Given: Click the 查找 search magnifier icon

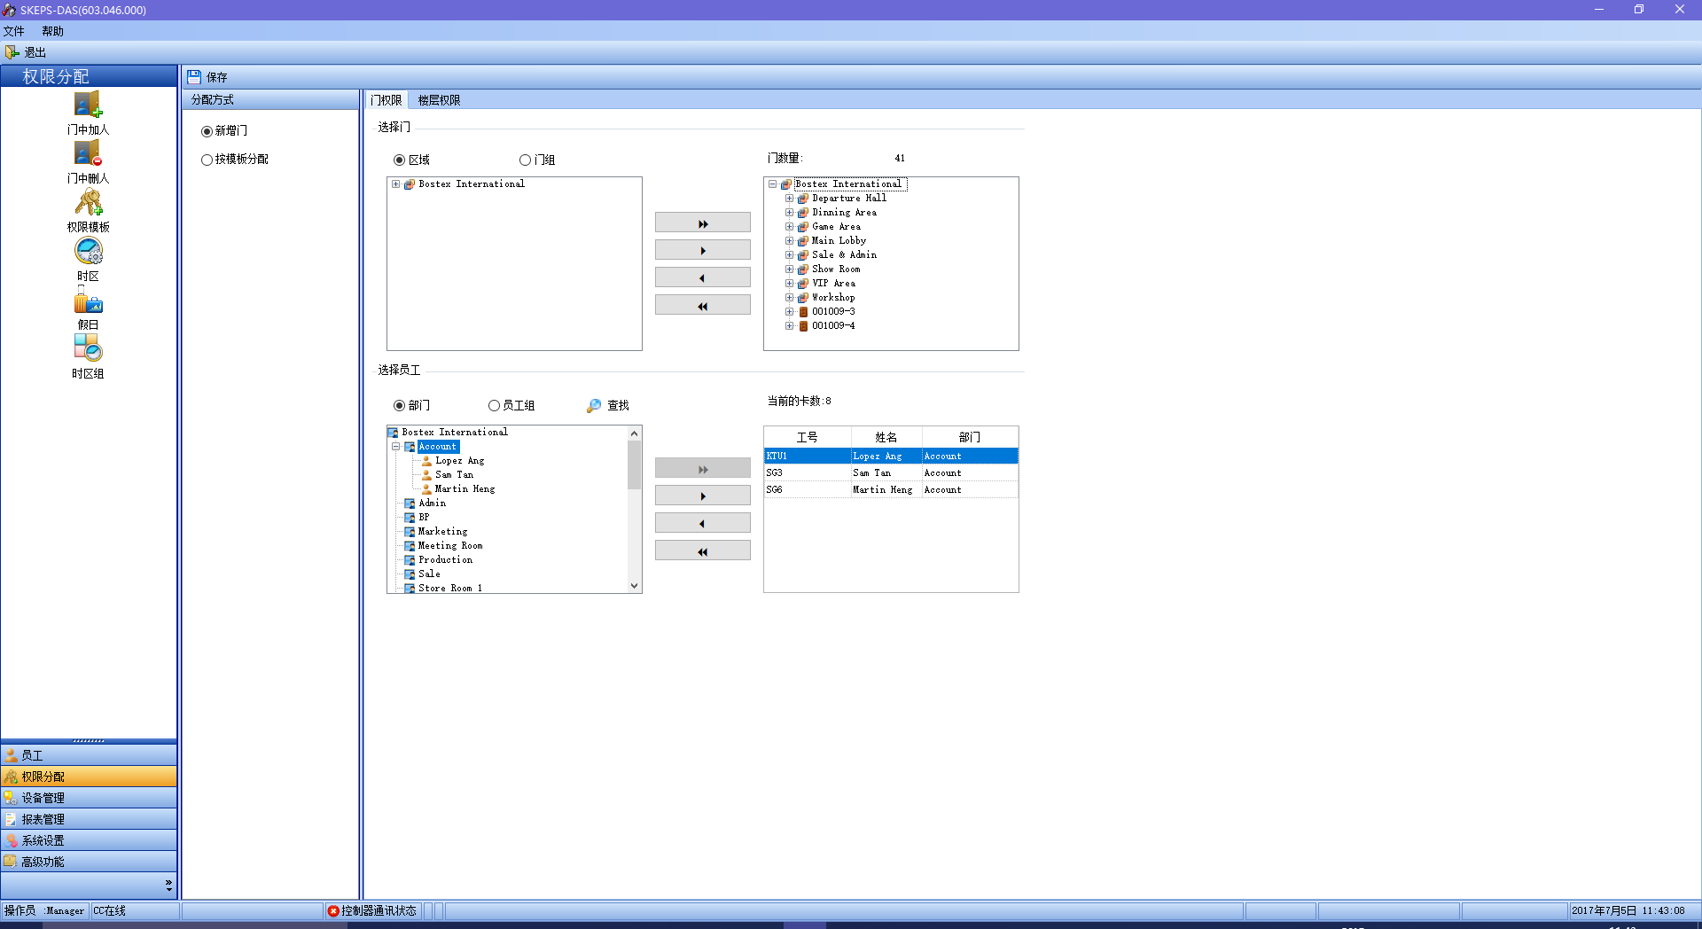Looking at the screenshot, I should pos(594,406).
